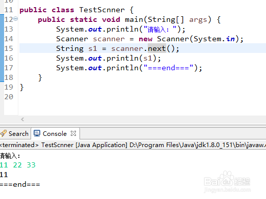Click the scanner variable declaration on line 14
Image resolution: width=266 pixels, height=199 pixels.
[109, 39]
